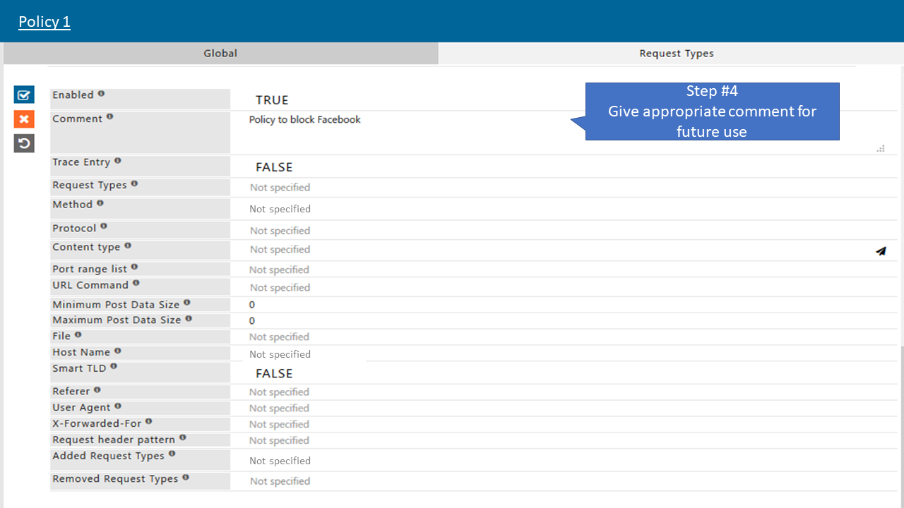Image resolution: width=904 pixels, height=508 pixels.
Task: Open the Method value selector
Action: coord(280,209)
